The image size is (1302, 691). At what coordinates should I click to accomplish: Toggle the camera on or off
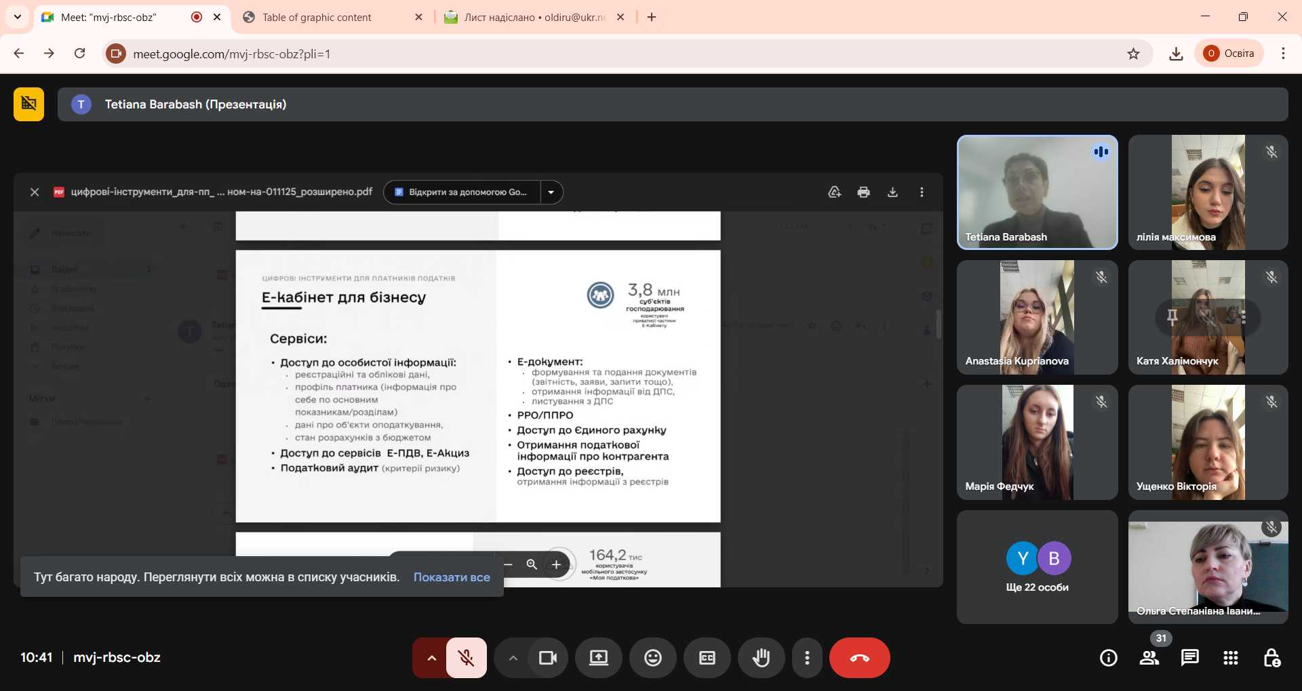pyautogui.click(x=547, y=658)
